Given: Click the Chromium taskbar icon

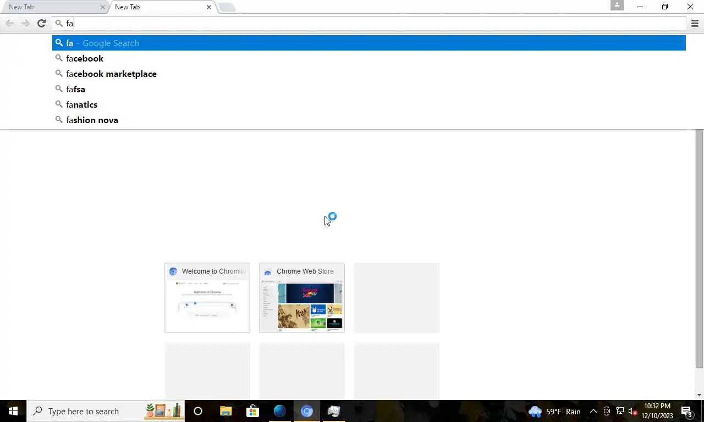Looking at the screenshot, I should click(x=306, y=411).
